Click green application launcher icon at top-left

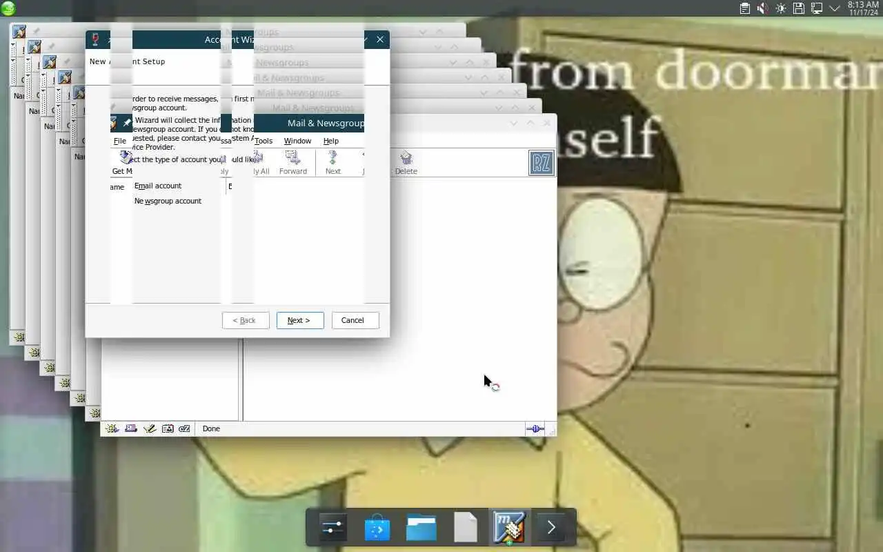(x=8, y=8)
